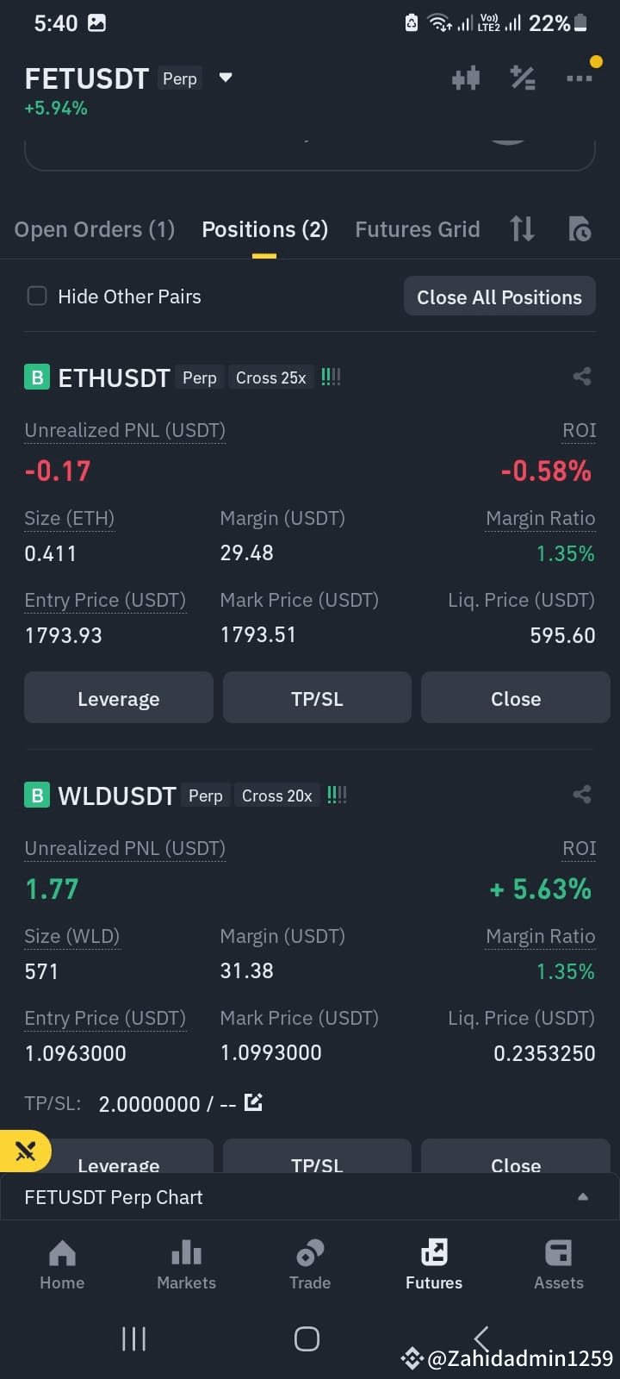Tap the position sort arrows icon

tap(522, 229)
